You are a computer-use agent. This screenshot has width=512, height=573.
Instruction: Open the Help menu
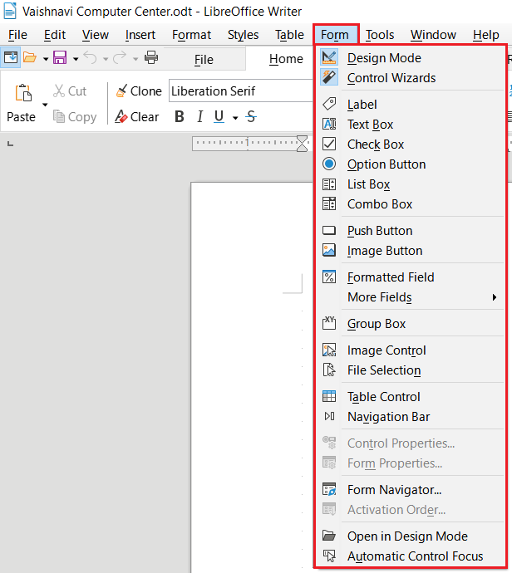pos(485,35)
